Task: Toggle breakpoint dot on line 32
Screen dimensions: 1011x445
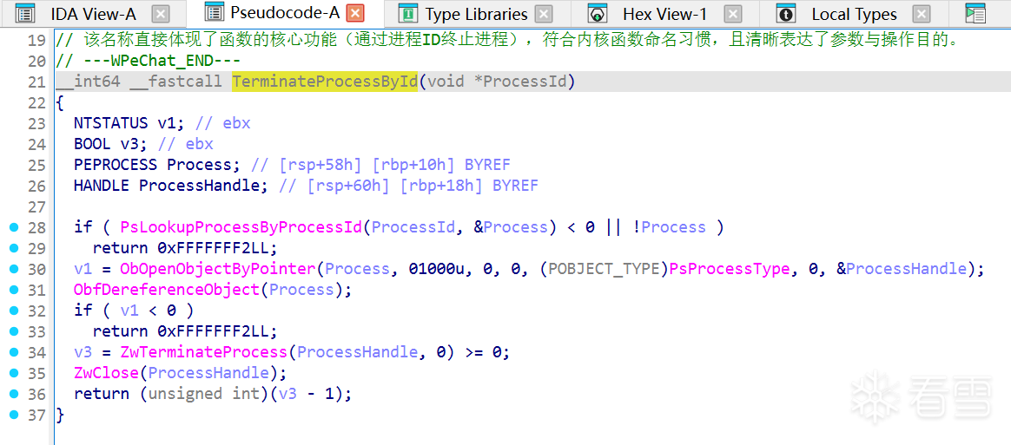Action: click(16, 311)
